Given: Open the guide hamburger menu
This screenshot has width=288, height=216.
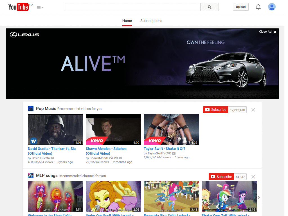Looking at the screenshot, I should (40, 8).
